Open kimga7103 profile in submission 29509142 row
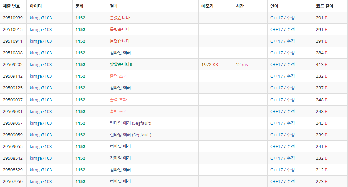This screenshot has width=348, height=187. (41, 76)
